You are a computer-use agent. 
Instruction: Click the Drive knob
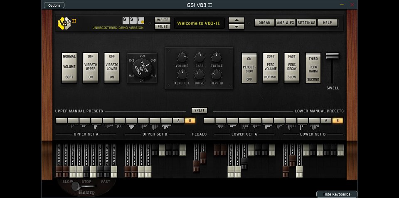click(x=199, y=75)
